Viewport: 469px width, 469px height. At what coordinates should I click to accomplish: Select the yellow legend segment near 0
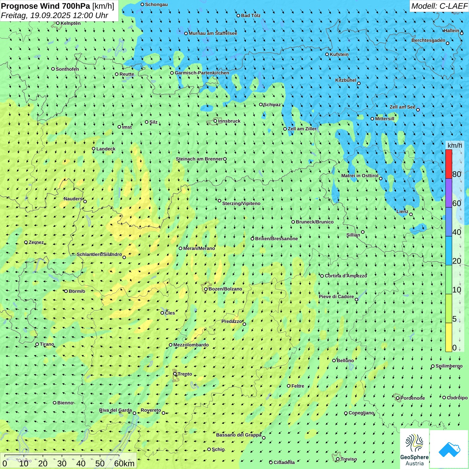pyautogui.click(x=449, y=337)
